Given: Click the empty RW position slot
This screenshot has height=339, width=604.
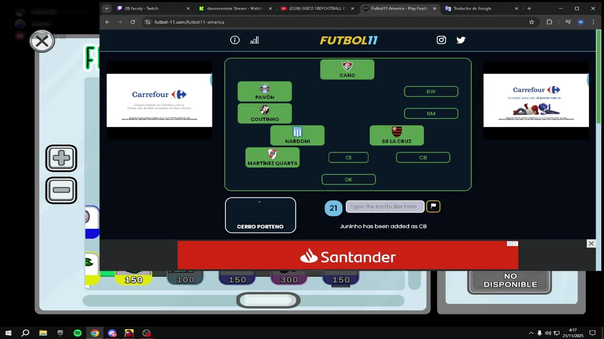Looking at the screenshot, I should tap(431, 91).
